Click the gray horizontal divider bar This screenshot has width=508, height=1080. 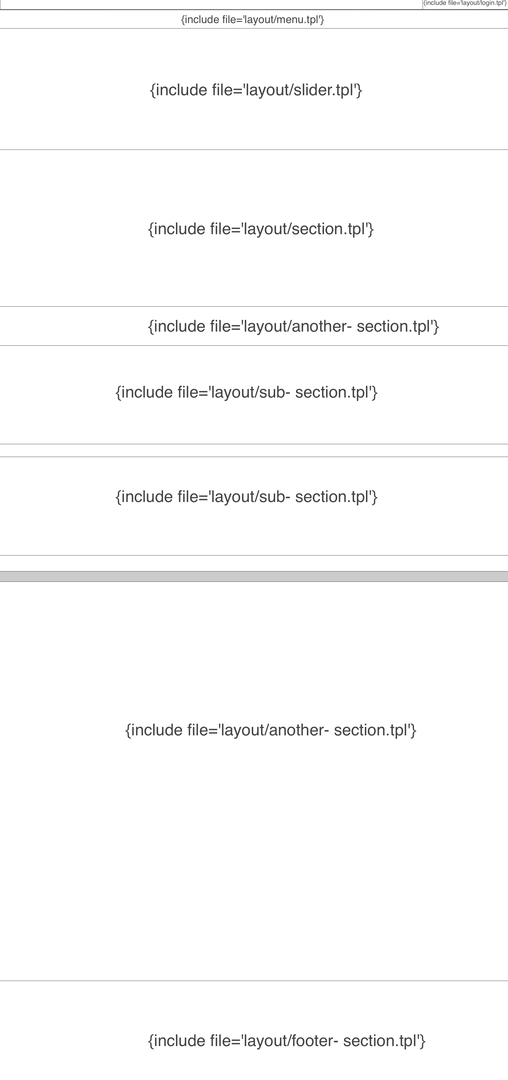click(254, 576)
